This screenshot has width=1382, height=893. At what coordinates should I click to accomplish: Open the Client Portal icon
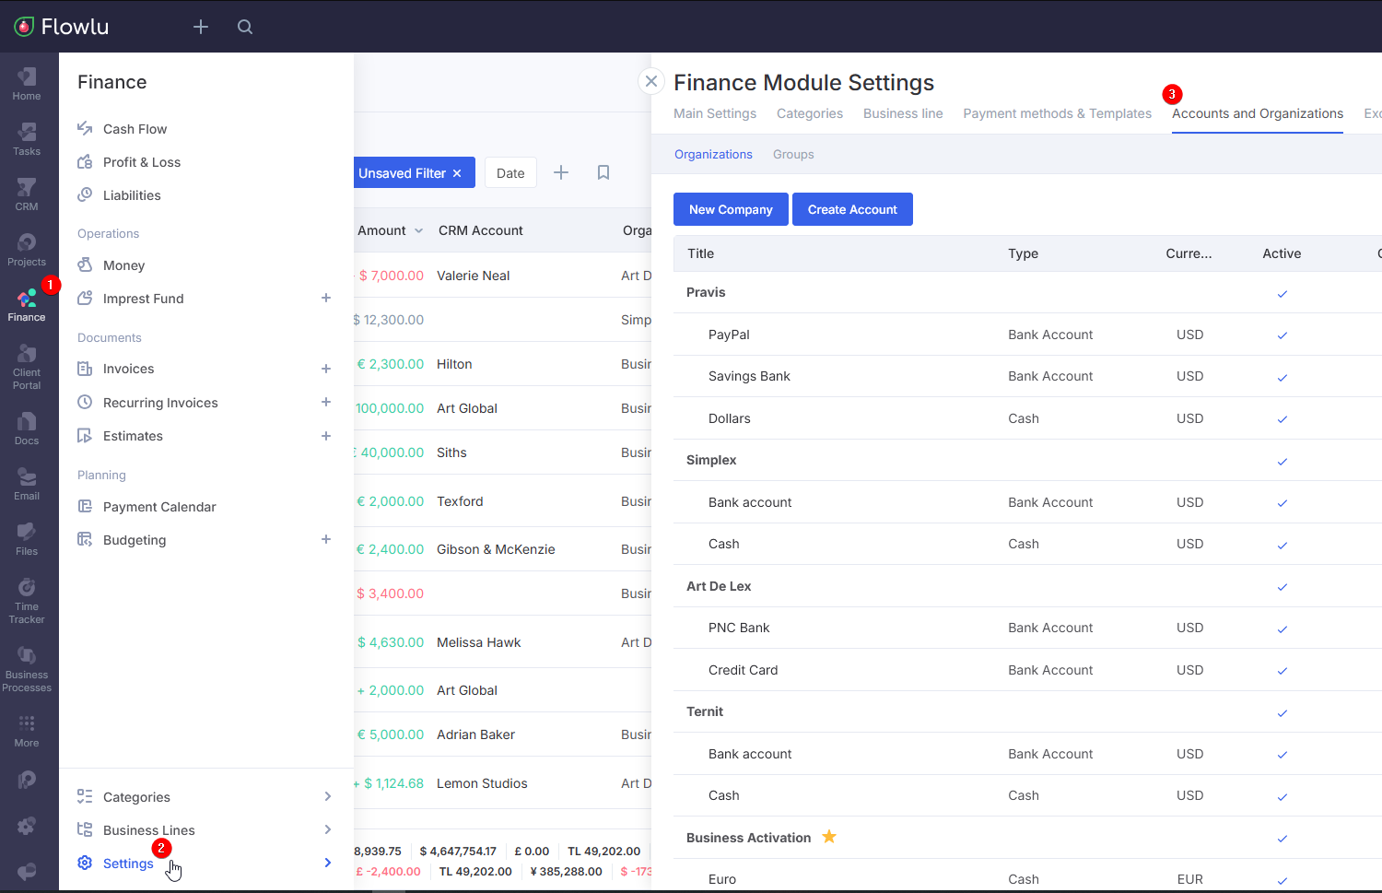pos(27,366)
